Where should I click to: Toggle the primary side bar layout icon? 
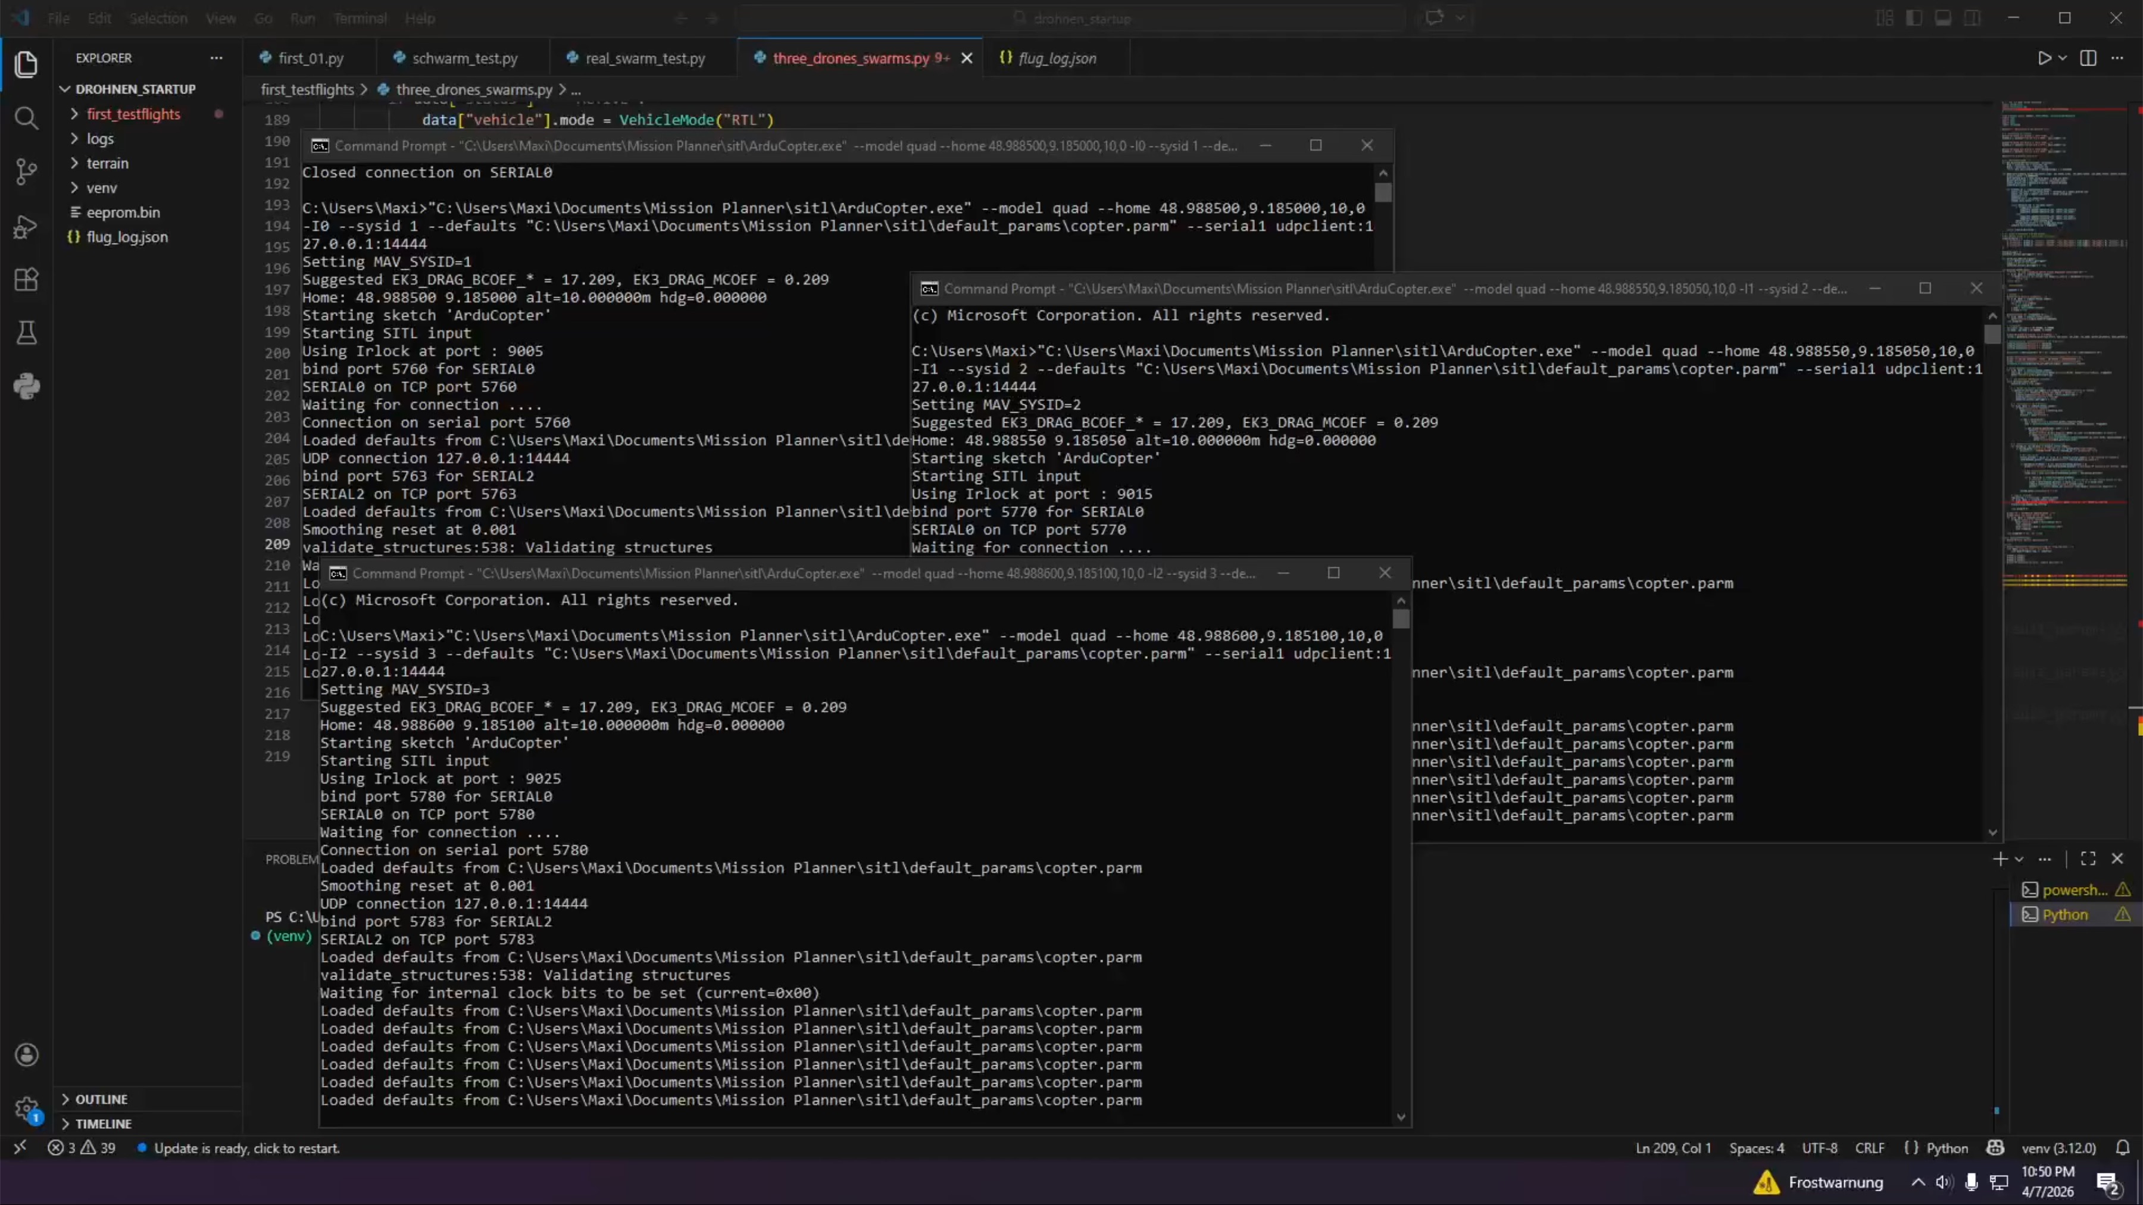(1914, 18)
